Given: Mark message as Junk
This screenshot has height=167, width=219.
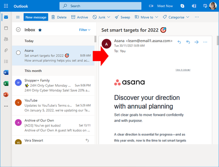Looking at the screenshot, I should [x=99, y=17].
